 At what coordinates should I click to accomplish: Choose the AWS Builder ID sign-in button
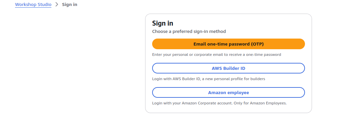(228, 68)
